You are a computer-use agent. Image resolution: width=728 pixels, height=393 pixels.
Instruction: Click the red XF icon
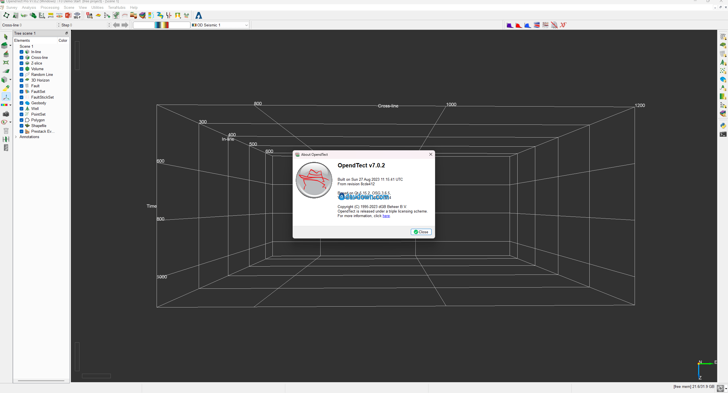pyautogui.click(x=563, y=25)
